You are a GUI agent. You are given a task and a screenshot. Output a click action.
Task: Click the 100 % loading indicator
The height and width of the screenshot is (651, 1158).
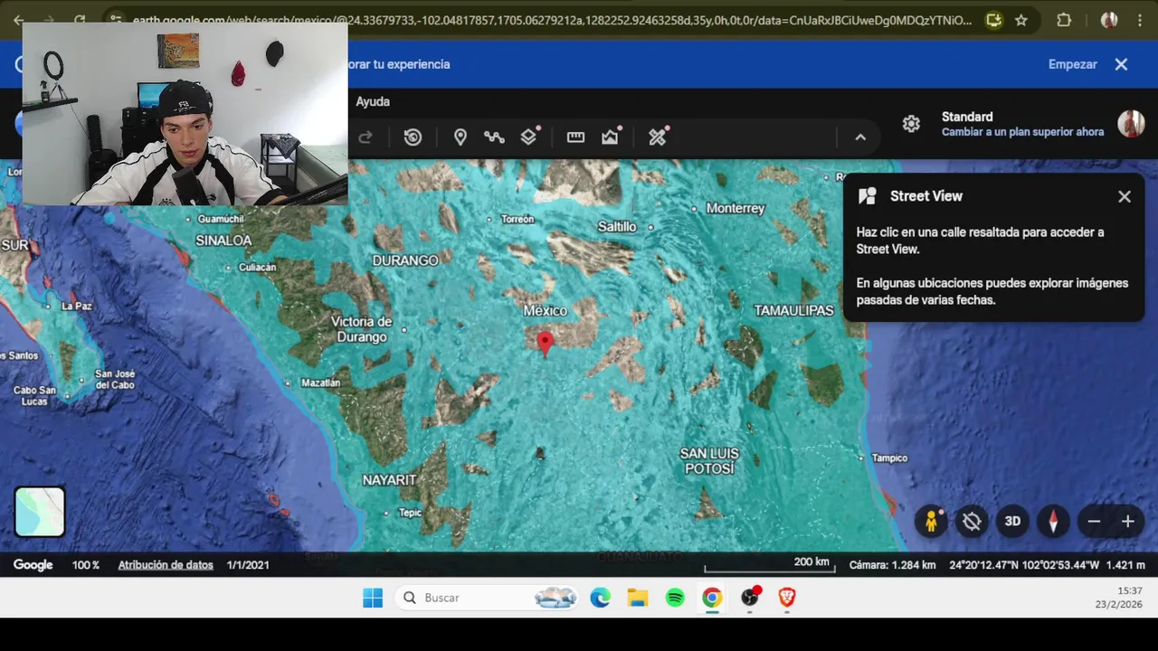(86, 565)
